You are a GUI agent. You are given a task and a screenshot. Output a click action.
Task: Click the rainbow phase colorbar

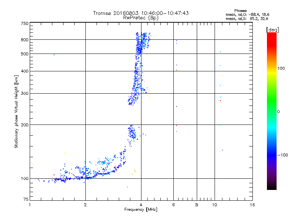click(x=272, y=111)
